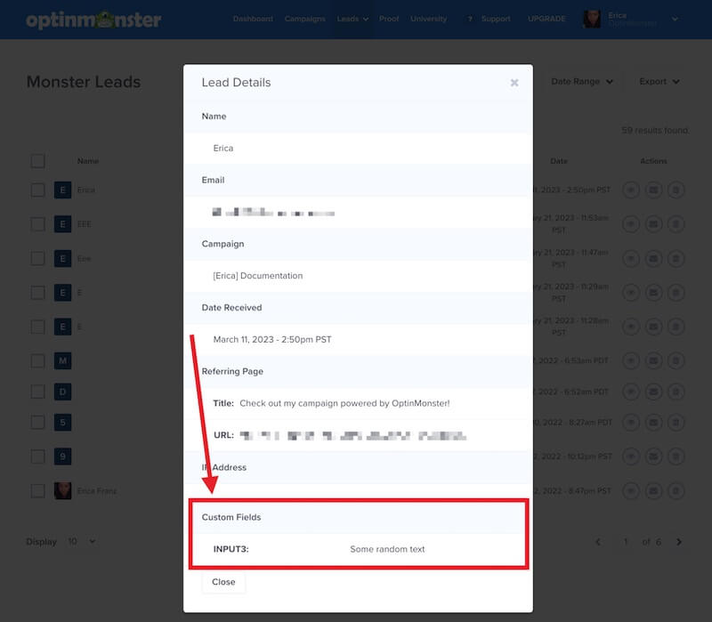The width and height of the screenshot is (712, 622).
Task: Click Erica's profile avatar in the top bar
Action: click(x=593, y=18)
